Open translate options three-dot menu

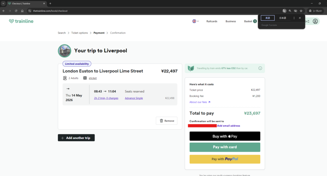[x=294, y=18]
